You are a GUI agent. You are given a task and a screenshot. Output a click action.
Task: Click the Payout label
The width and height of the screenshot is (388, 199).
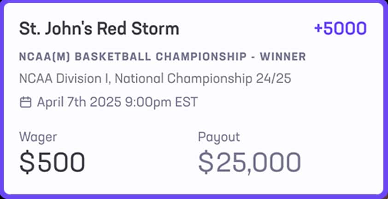[x=219, y=137]
